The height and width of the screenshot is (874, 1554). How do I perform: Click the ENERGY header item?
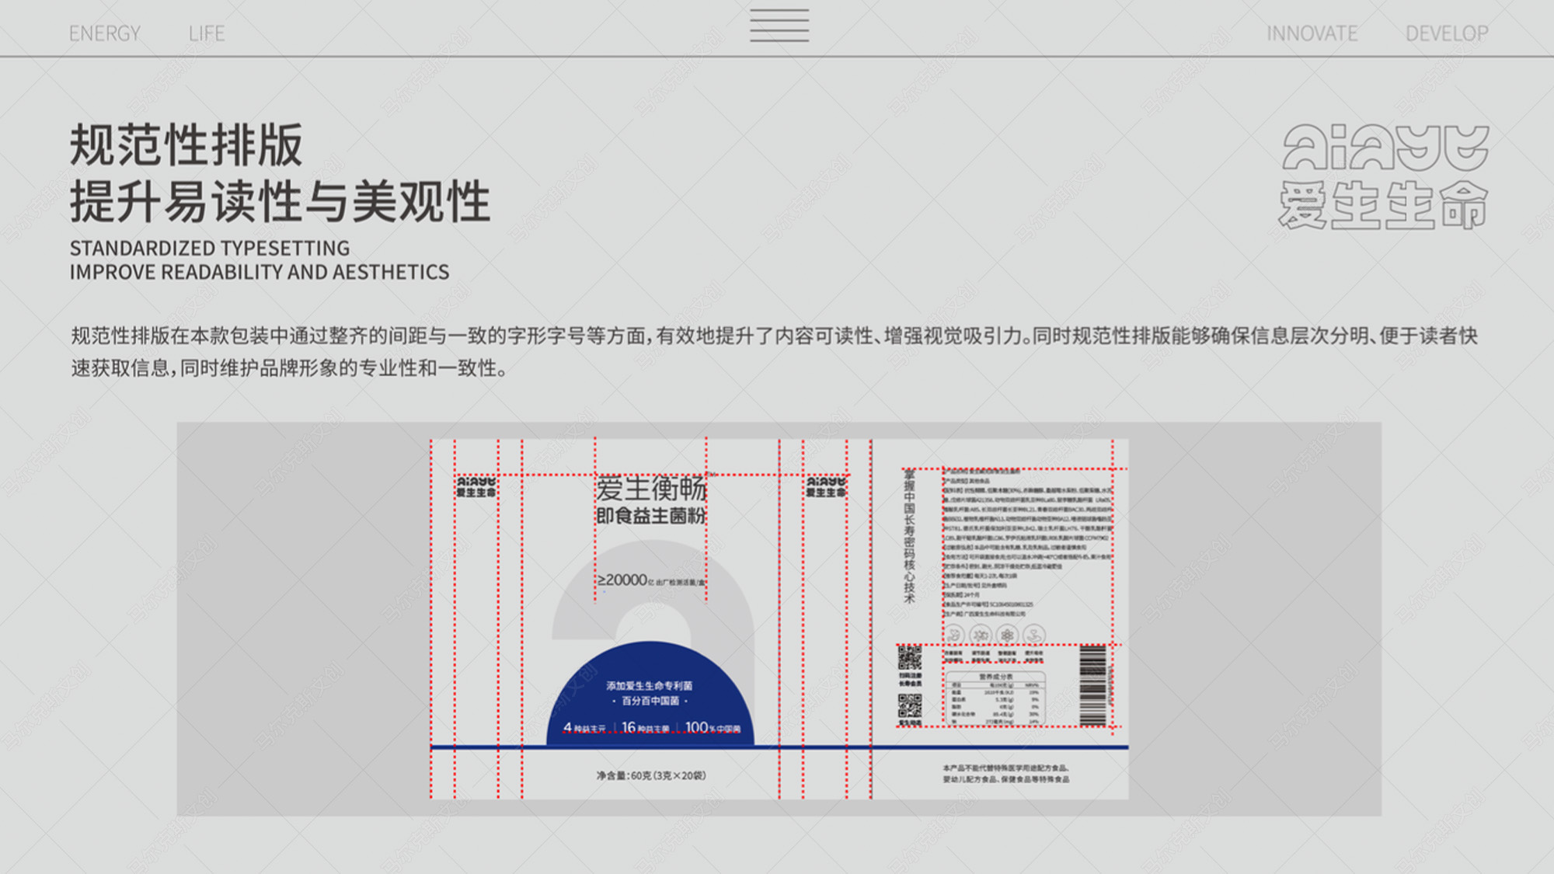[105, 33]
